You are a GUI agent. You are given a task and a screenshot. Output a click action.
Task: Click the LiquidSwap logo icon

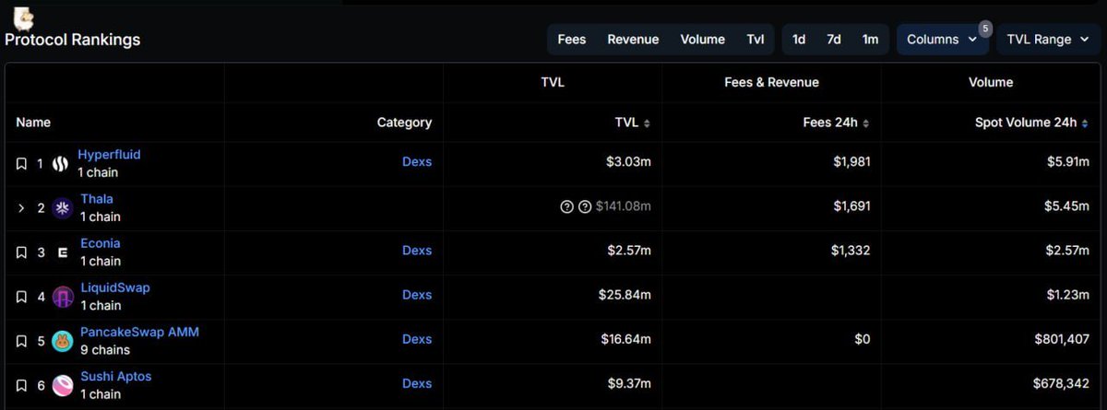(x=63, y=297)
